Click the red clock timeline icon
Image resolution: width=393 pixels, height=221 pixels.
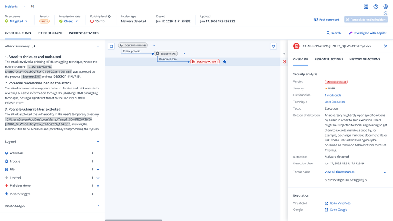point(284,62)
